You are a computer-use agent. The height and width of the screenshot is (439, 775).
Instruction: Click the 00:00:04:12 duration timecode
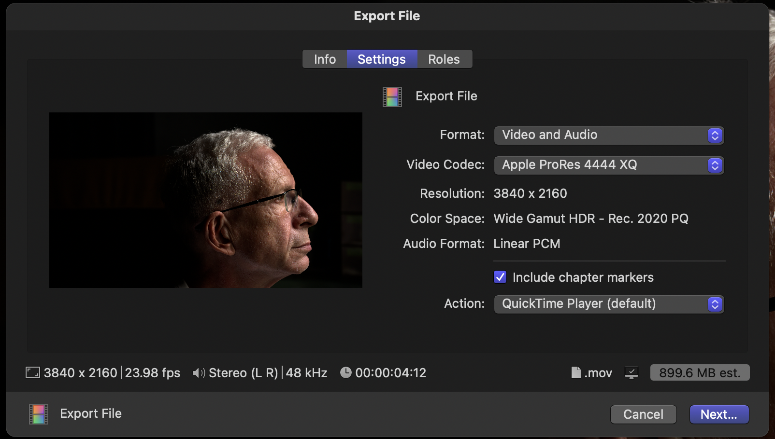click(x=390, y=373)
